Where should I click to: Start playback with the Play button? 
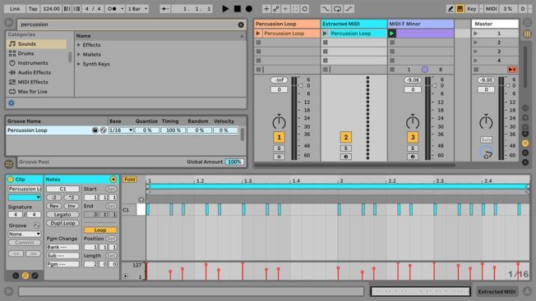(x=225, y=9)
